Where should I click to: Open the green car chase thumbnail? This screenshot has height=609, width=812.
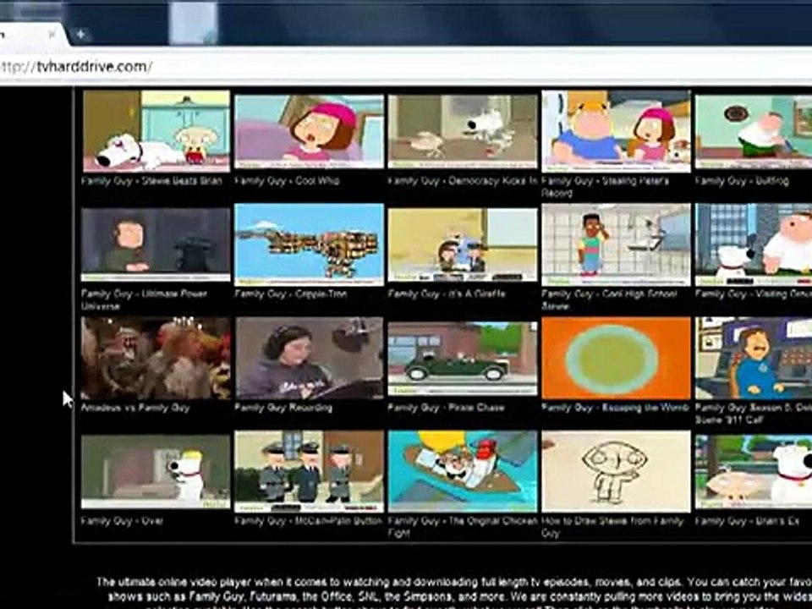click(x=463, y=359)
